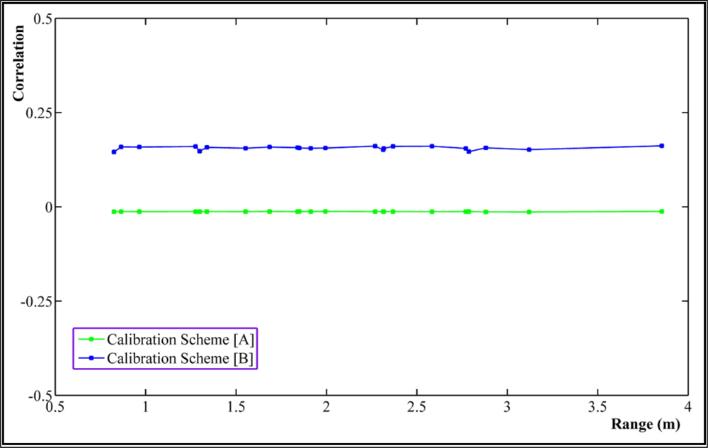Click the Range (m) x-axis title
This screenshot has height=448, width=708.
[x=646, y=425]
